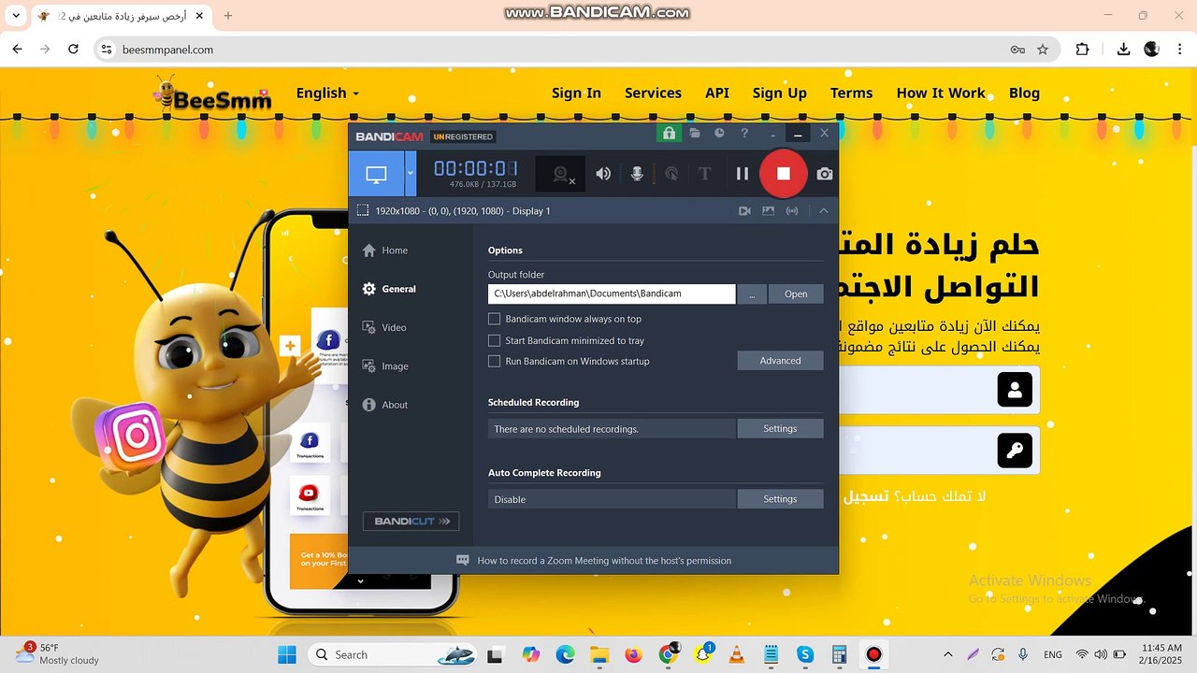Click the green lock icon in Bandicam
Image resolution: width=1197 pixels, height=673 pixels.
pos(669,134)
